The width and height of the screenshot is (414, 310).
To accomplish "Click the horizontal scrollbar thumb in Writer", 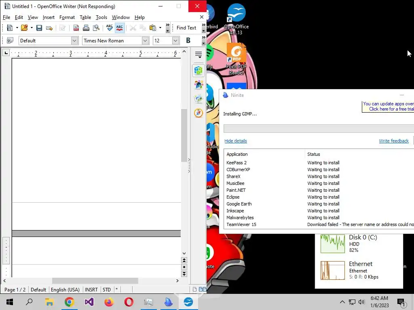I will coord(95,281).
